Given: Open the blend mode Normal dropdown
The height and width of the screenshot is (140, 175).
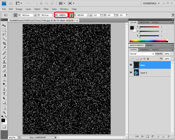Looking at the screenshot, I should click(x=142, y=54).
